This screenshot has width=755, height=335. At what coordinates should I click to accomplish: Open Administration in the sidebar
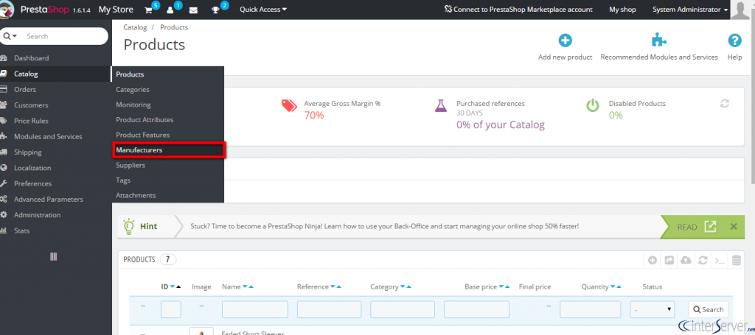coord(37,215)
